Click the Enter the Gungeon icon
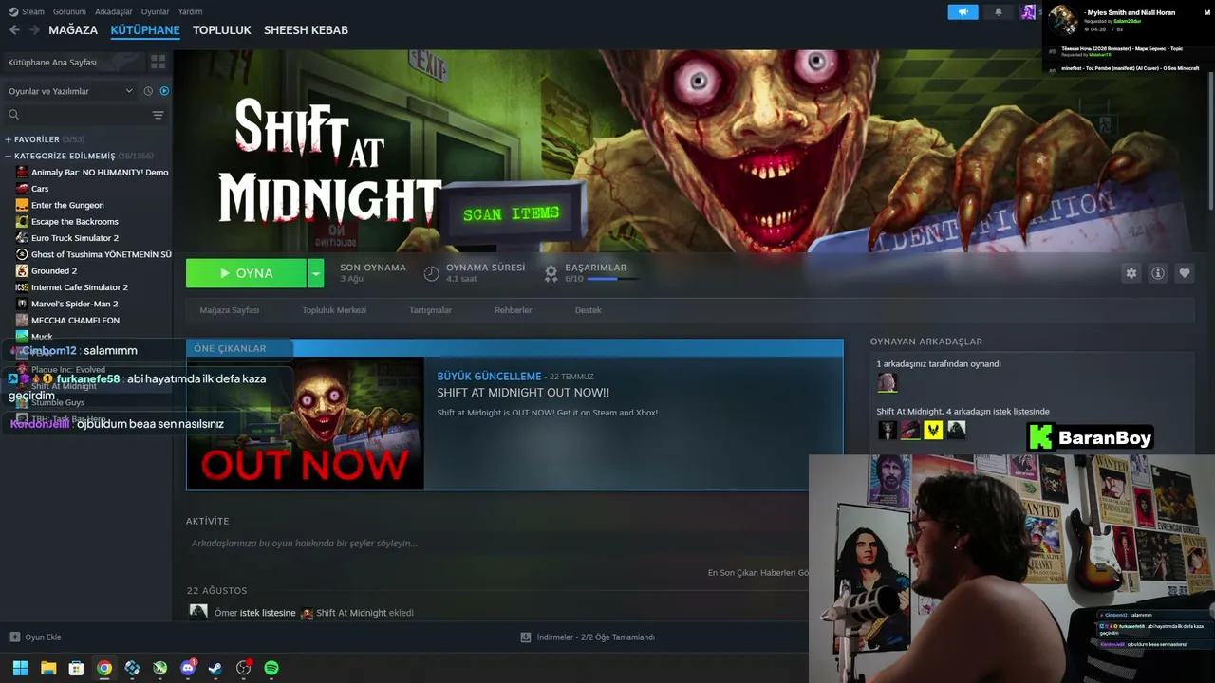The height and width of the screenshot is (683, 1215). click(x=22, y=205)
